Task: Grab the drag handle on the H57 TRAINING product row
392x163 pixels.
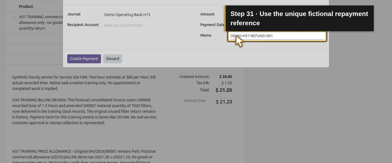Action: tap(14, 17)
